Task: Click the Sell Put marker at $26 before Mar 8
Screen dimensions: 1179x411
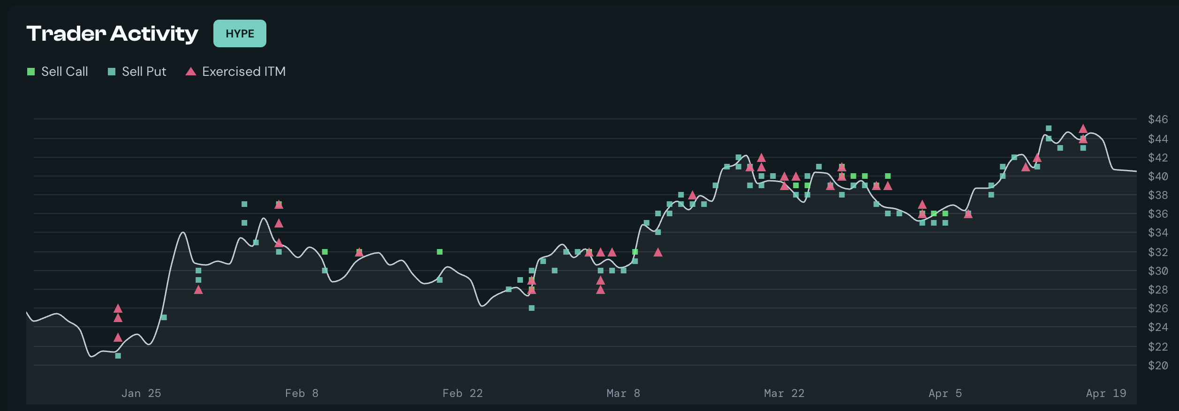Action: pyautogui.click(x=531, y=308)
